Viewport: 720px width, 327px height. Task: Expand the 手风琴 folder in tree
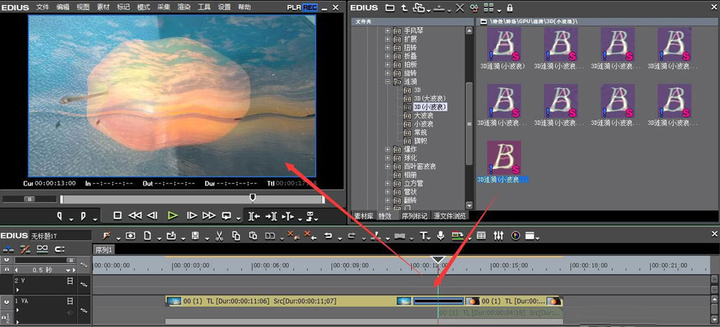tap(387, 31)
